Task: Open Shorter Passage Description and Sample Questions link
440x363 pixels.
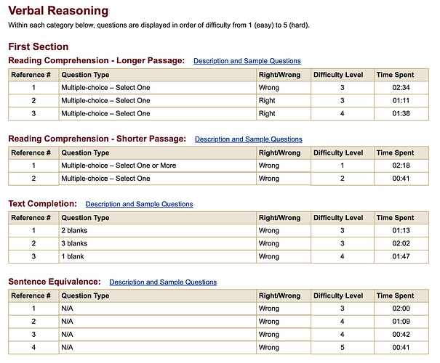Action: (248, 139)
